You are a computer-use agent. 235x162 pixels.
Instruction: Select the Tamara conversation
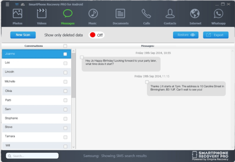click(x=37, y=137)
